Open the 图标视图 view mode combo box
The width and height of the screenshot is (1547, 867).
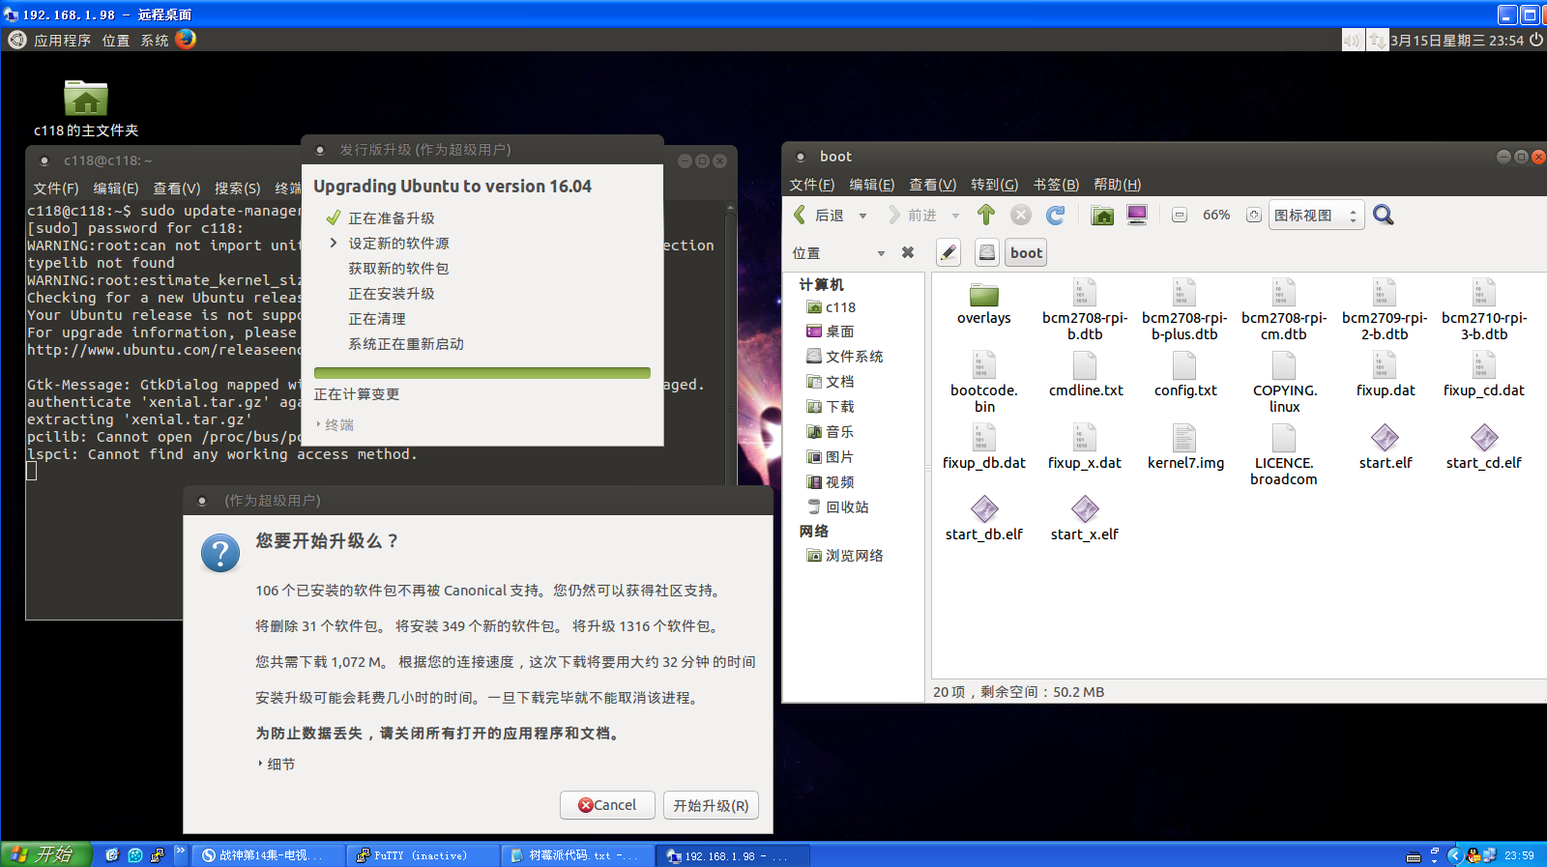coord(1316,215)
